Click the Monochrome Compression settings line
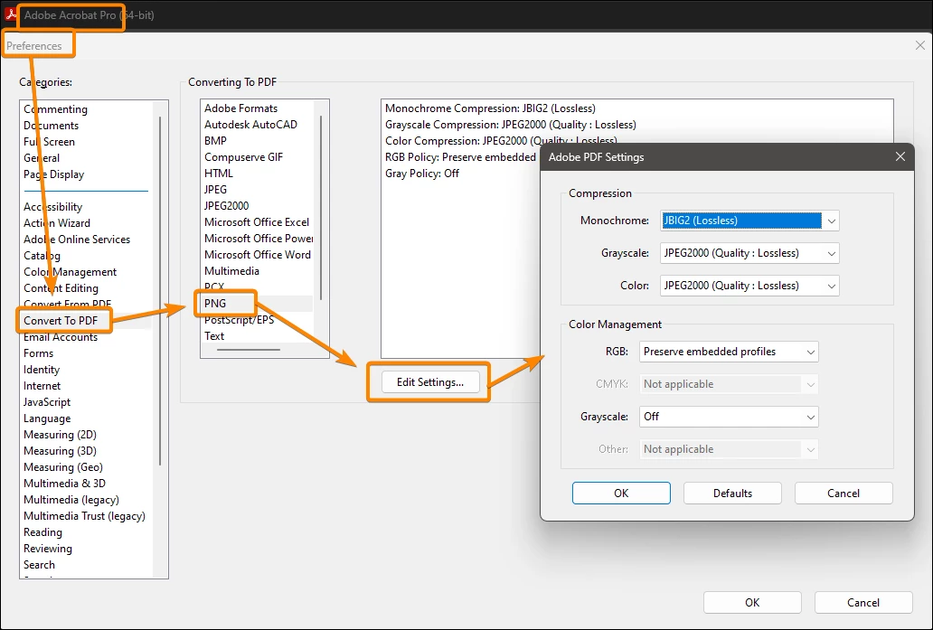The width and height of the screenshot is (933, 630). click(x=490, y=108)
